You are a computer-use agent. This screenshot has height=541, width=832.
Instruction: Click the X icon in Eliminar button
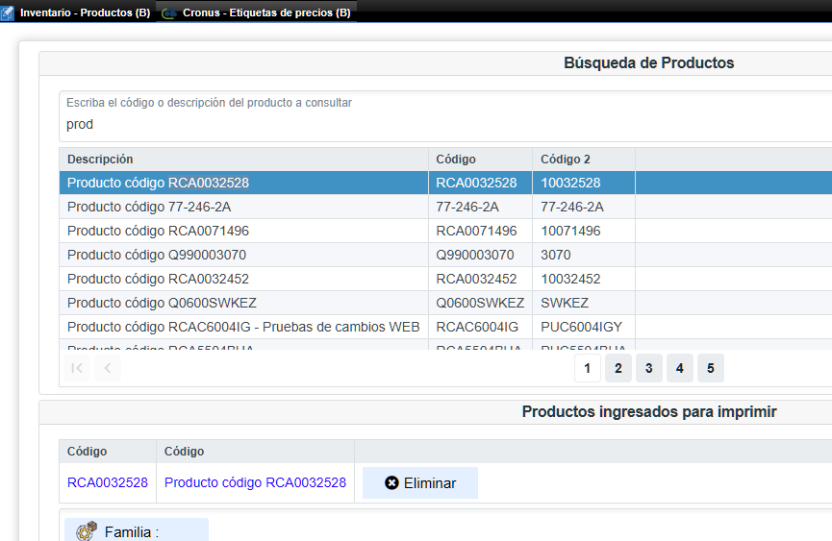391,483
